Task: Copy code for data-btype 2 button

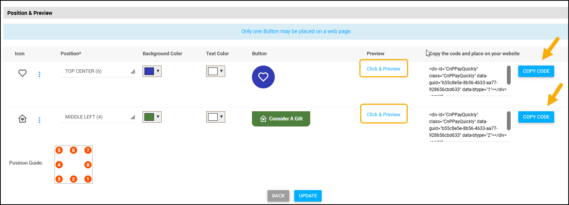Action: point(536,117)
